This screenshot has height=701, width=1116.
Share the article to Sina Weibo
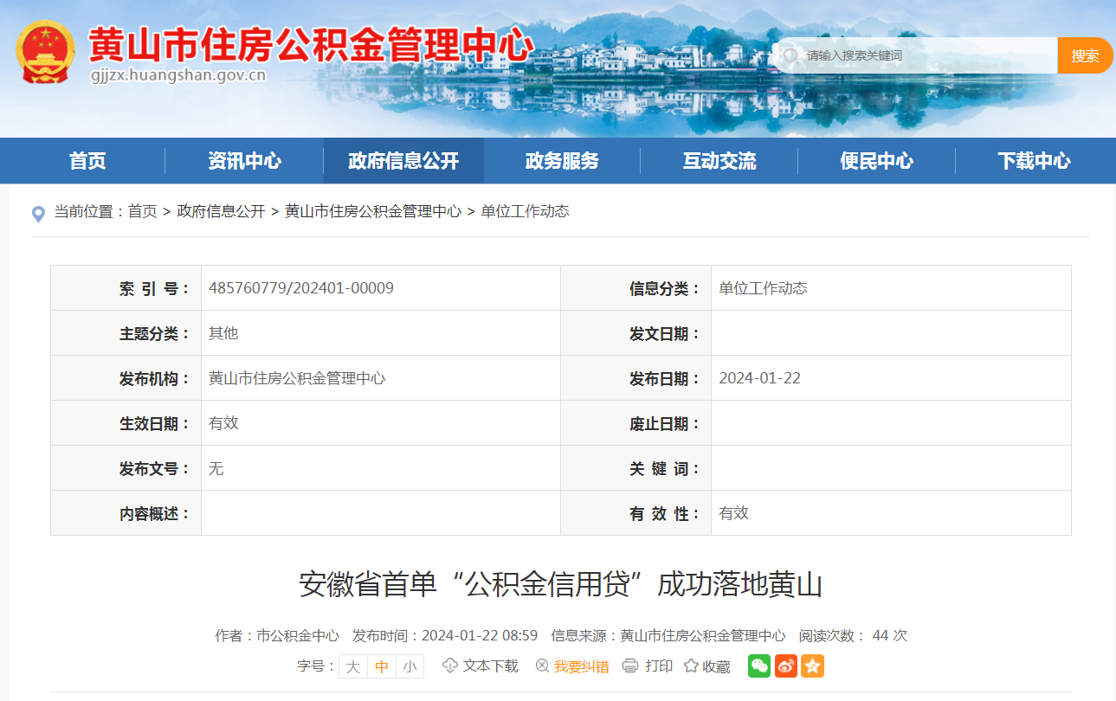pos(785,666)
